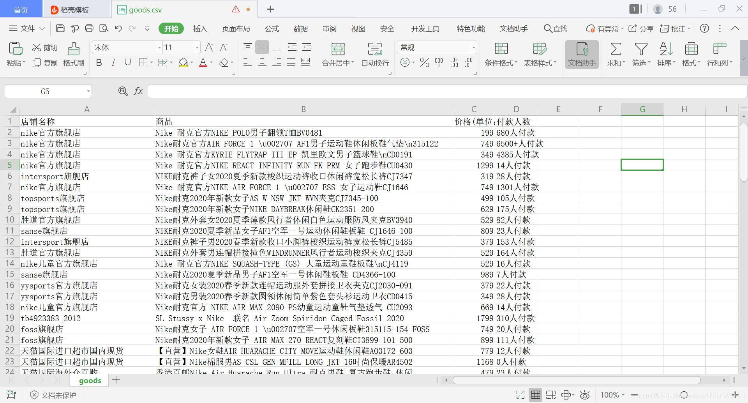
Task: Click the Sort (排序) icon
Action: (666, 49)
